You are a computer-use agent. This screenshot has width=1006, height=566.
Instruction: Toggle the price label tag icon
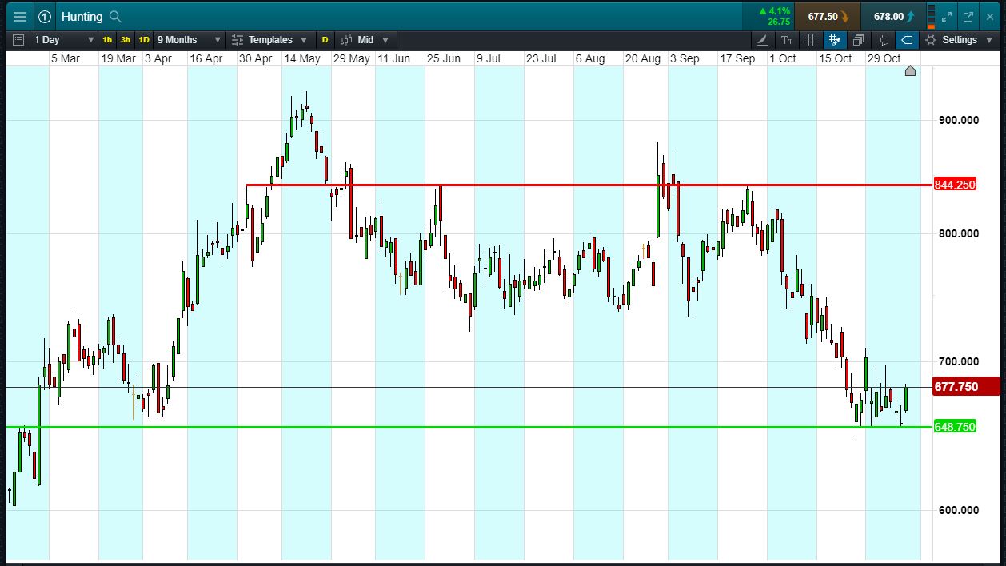point(907,39)
